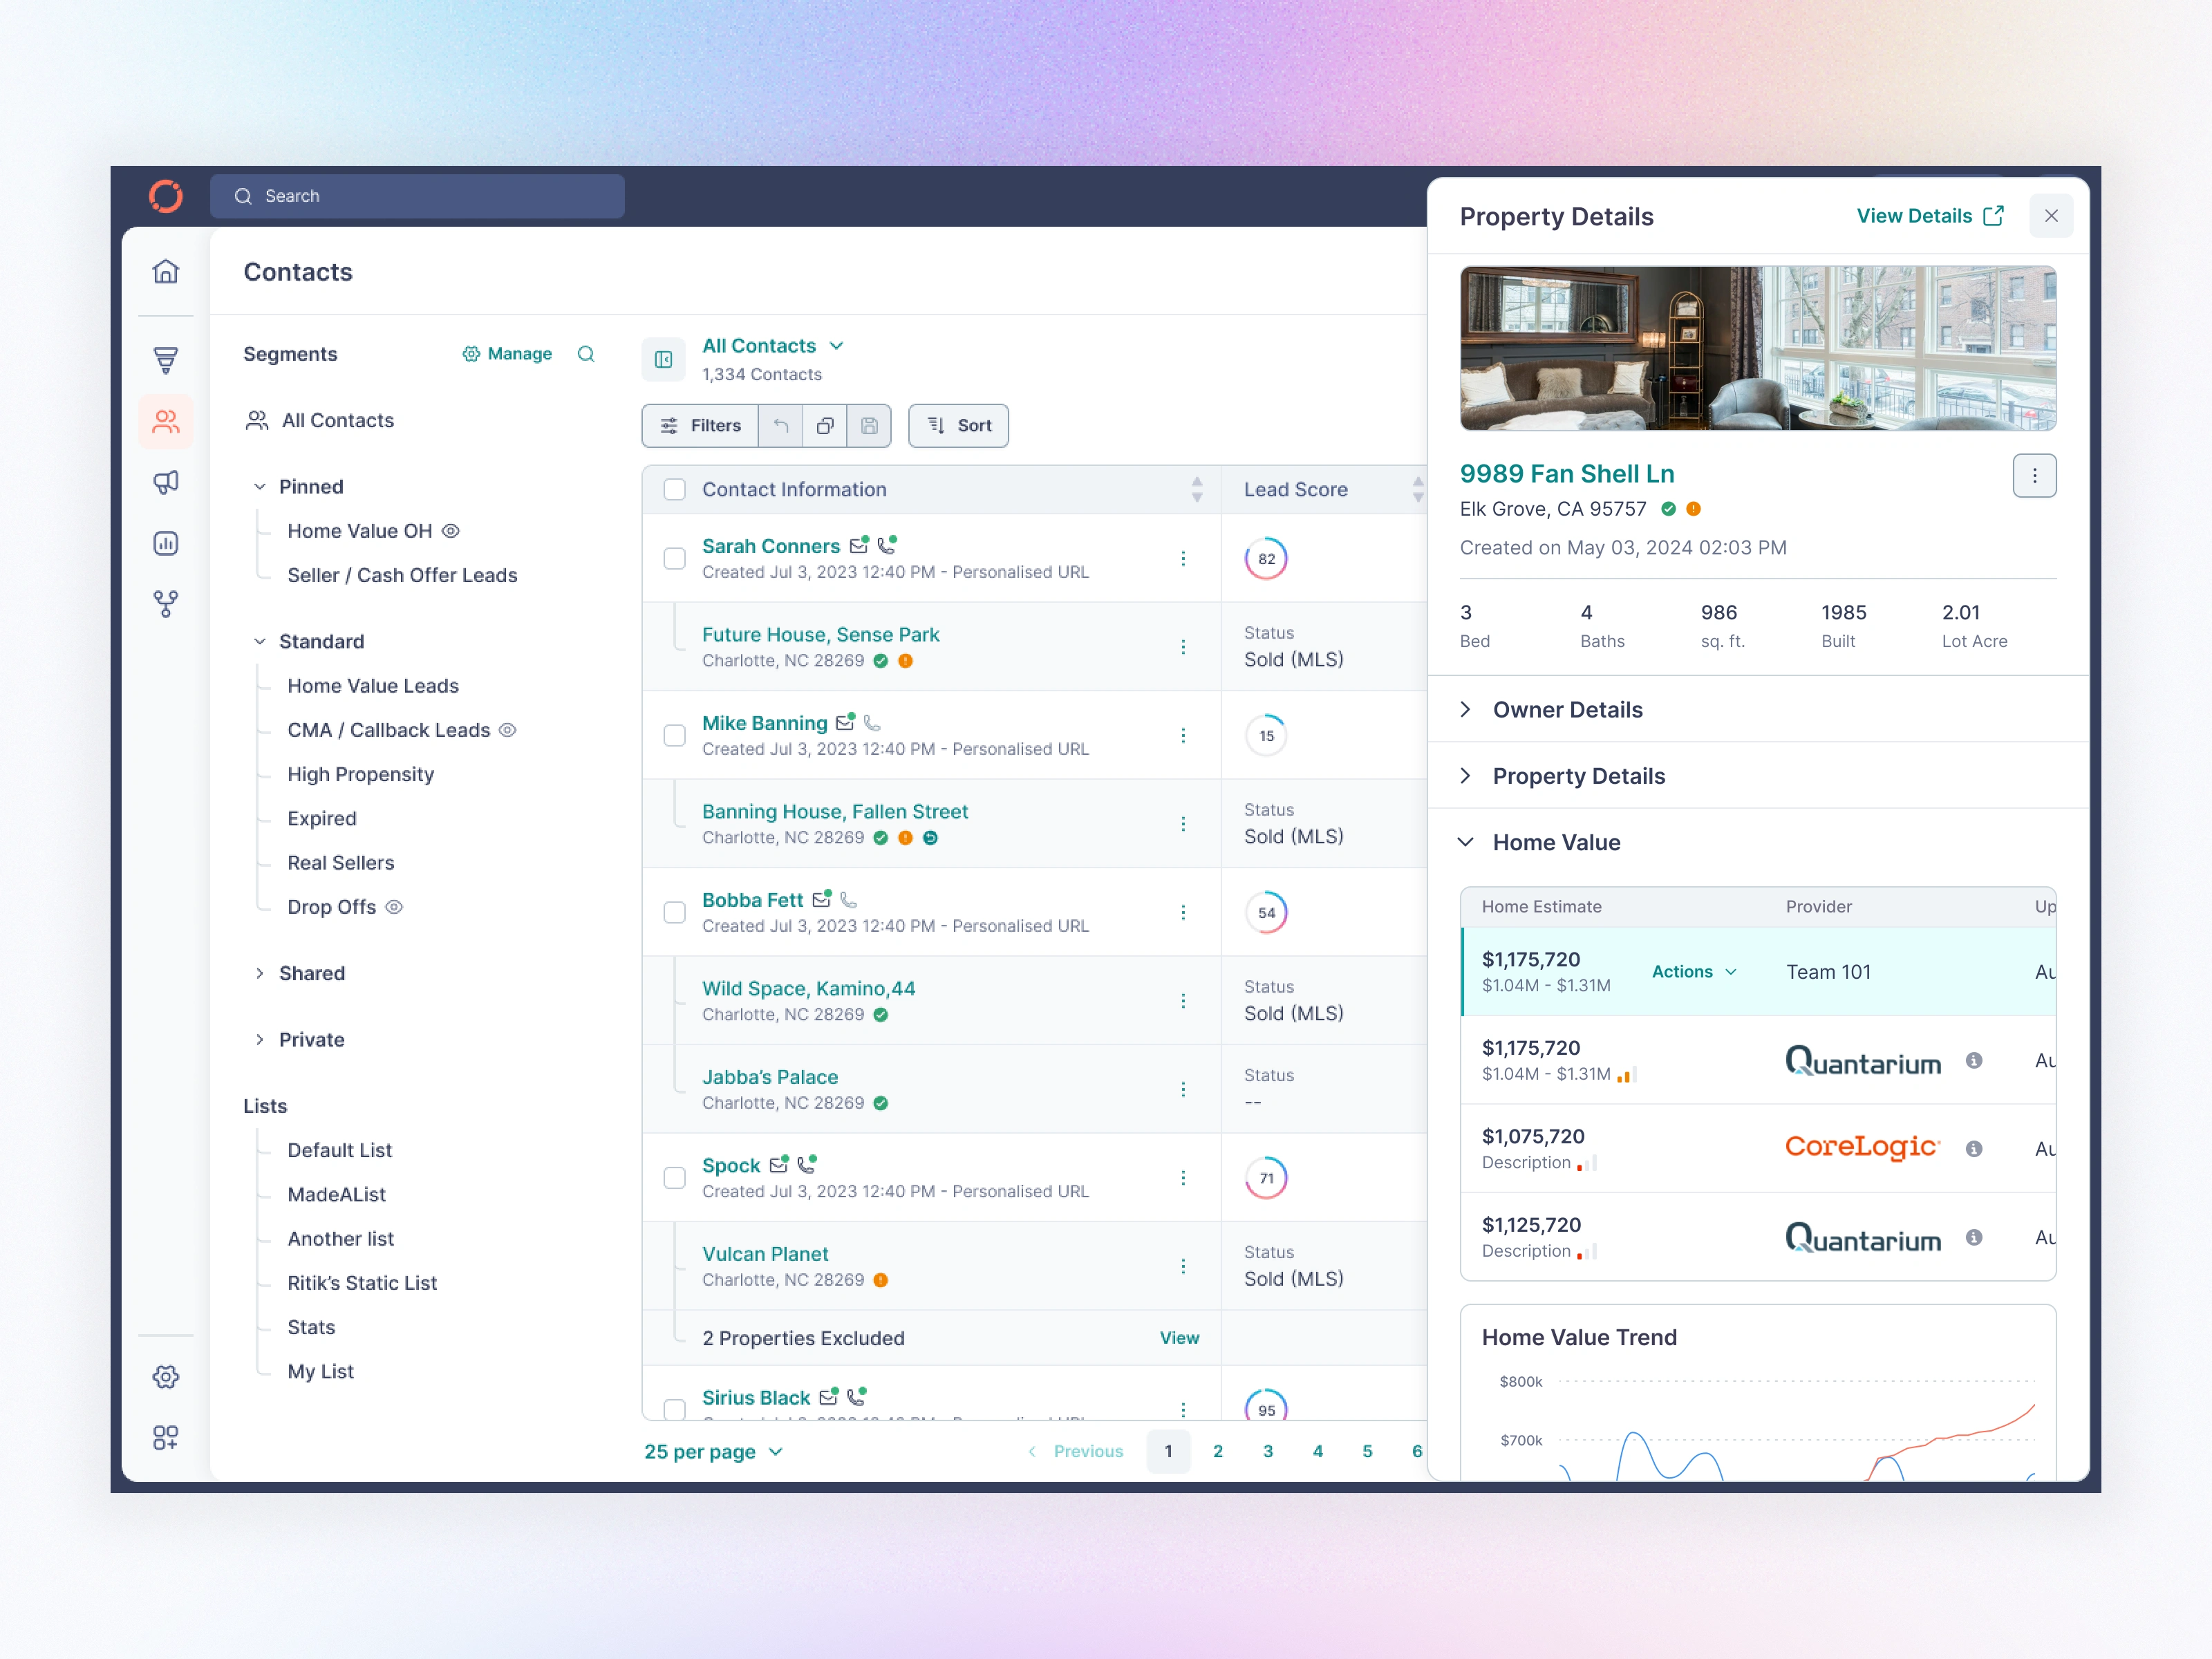Select the funnel segments icon in the sidebar
Viewport: 2212px width, 1659px height.
pos(166,360)
